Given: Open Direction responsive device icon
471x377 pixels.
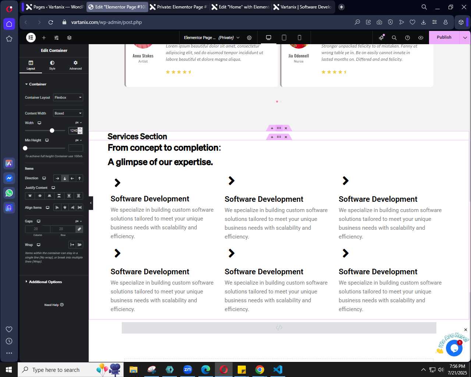Looking at the screenshot, I should [44, 178].
